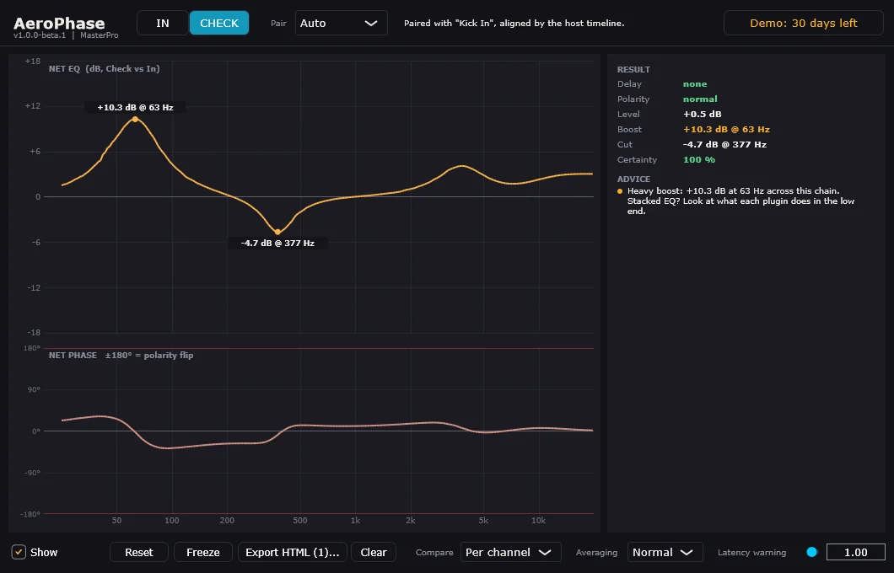Click the NET PHASE graph title label
This screenshot has width=894, height=573.
(121, 355)
